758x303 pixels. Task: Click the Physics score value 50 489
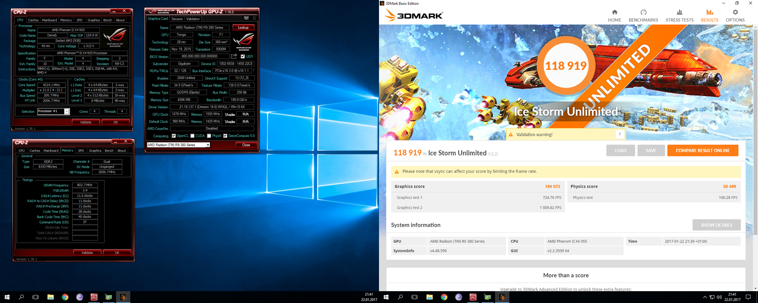pos(730,186)
